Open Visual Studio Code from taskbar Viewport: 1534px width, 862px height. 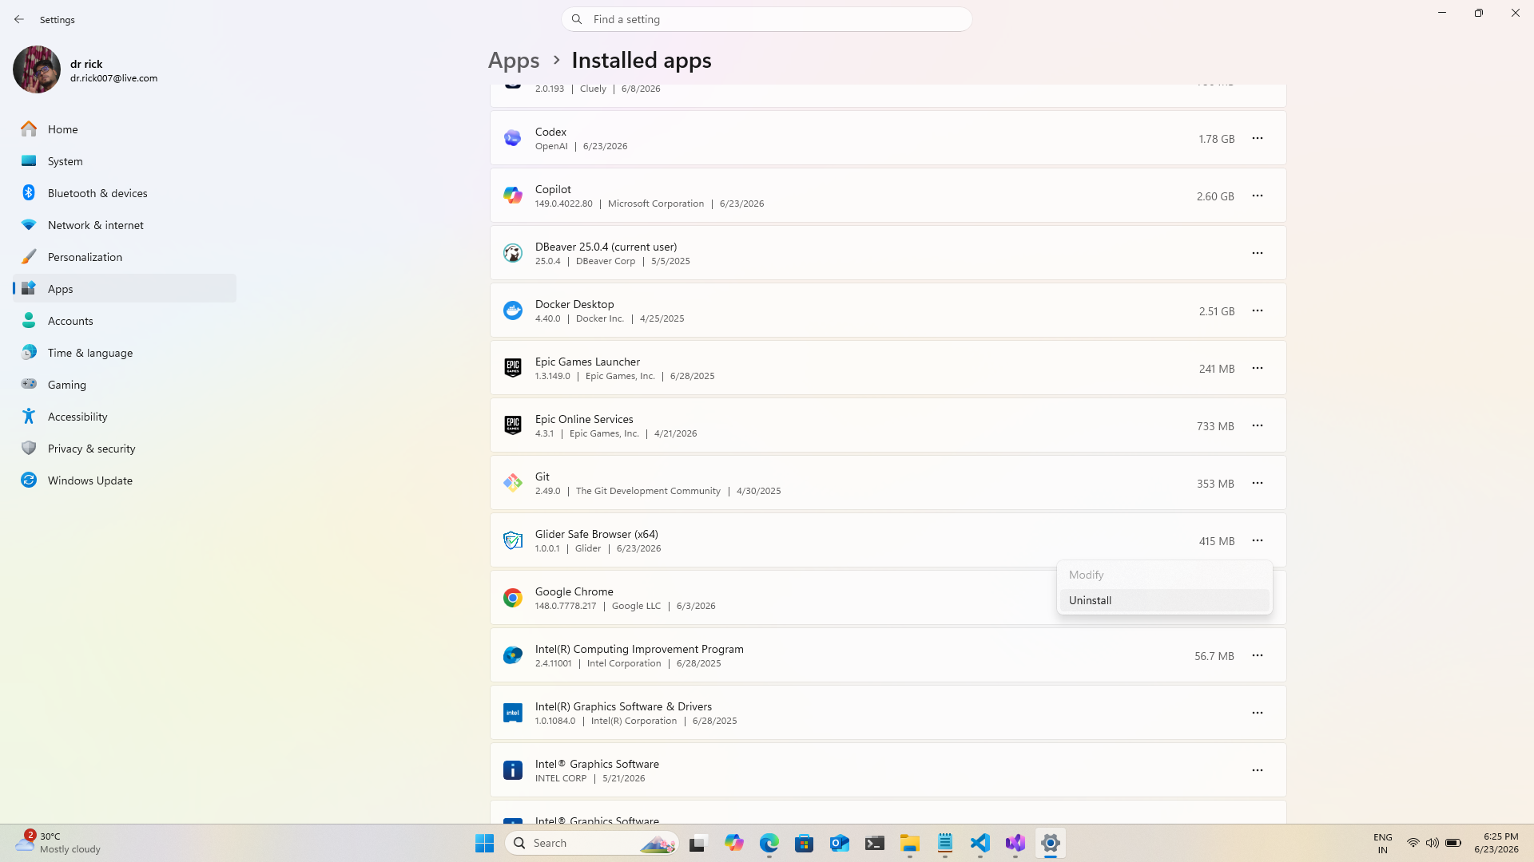(980, 843)
